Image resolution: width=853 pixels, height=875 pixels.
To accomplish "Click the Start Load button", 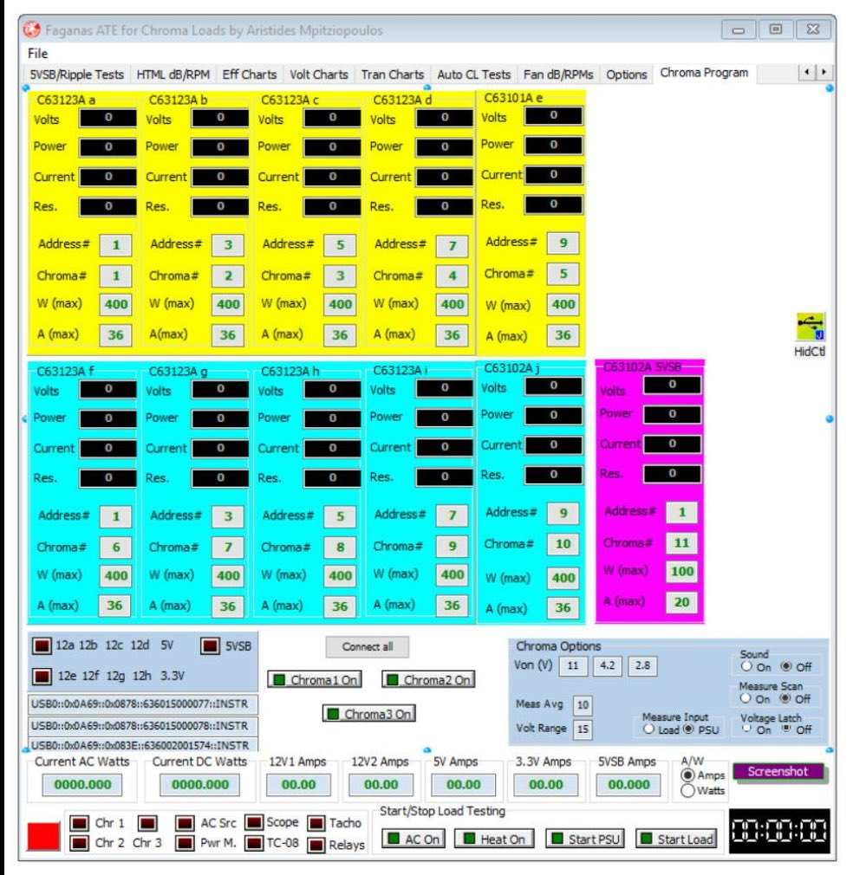I will click(x=677, y=839).
